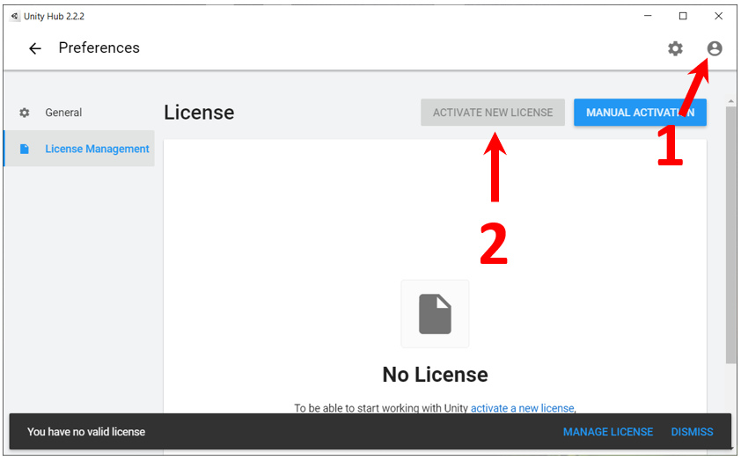Click the 'No License' heading text

435,375
